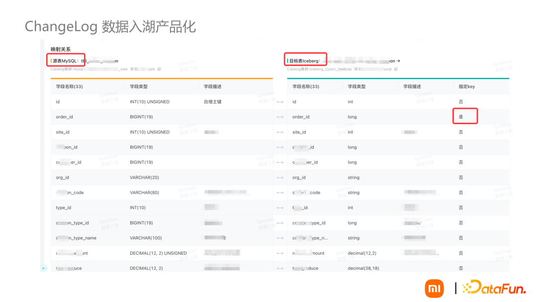Screen dimensions: 537x302
Task: Copy the target Iceberg catalog info icon
Action: tap(396, 69)
